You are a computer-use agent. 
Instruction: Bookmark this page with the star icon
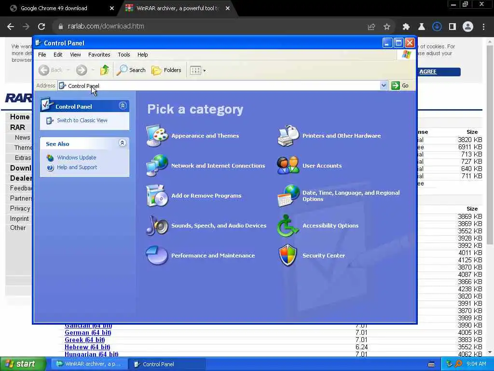pyautogui.click(x=387, y=27)
